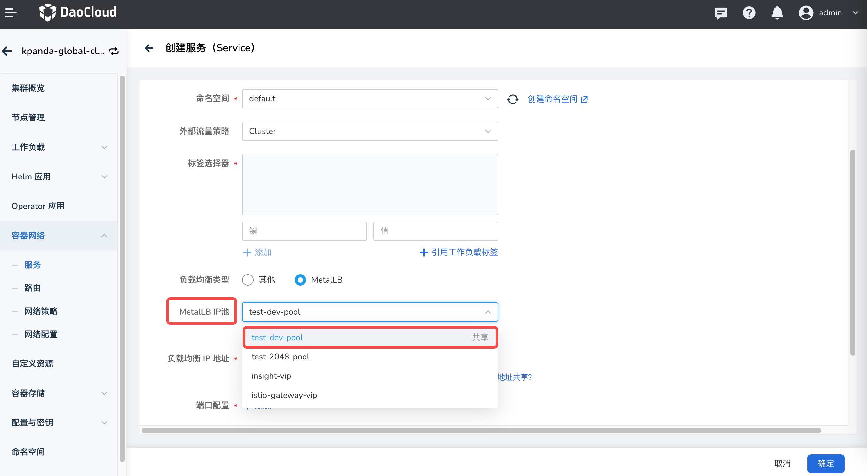867x476 pixels.
Task: Select istio-gateway-vip in dropdown list
Action: click(x=284, y=395)
